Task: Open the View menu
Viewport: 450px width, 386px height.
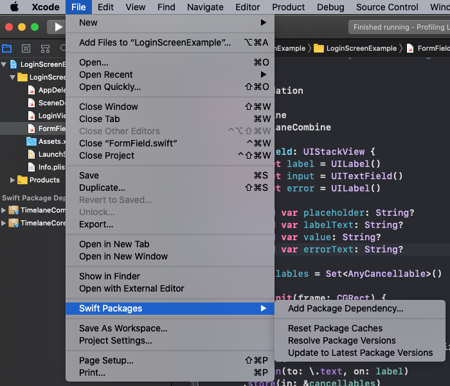Action: click(136, 7)
